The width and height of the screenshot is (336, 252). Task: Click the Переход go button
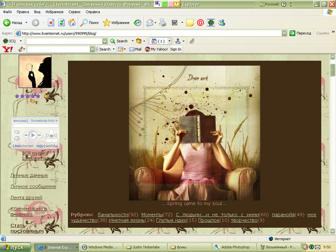tap(300, 33)
